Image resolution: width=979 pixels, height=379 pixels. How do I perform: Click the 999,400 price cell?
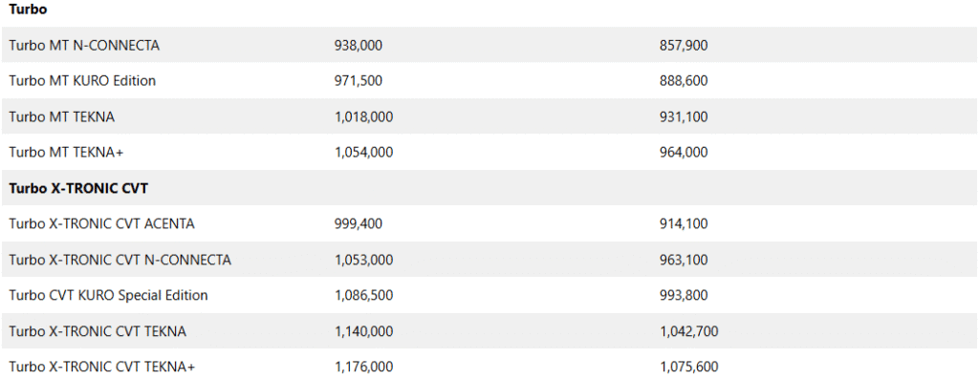(x=359, y=223)
